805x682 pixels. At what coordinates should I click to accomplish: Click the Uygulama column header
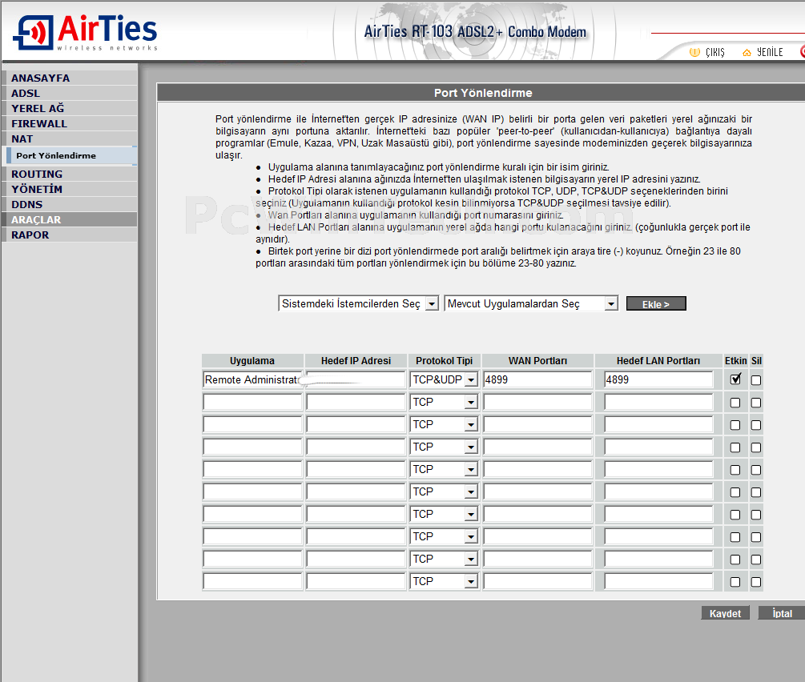click(x=252, y=361)
